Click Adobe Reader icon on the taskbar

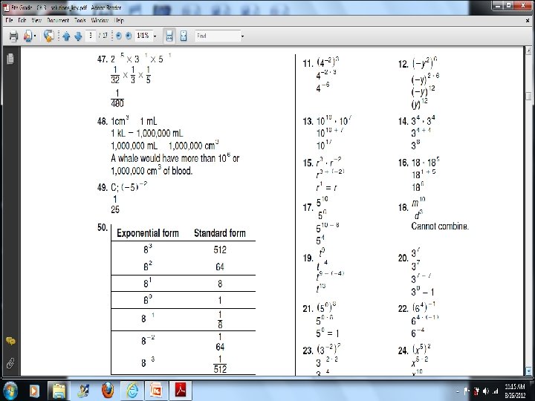pyautogui.click(x=181, y=391)
